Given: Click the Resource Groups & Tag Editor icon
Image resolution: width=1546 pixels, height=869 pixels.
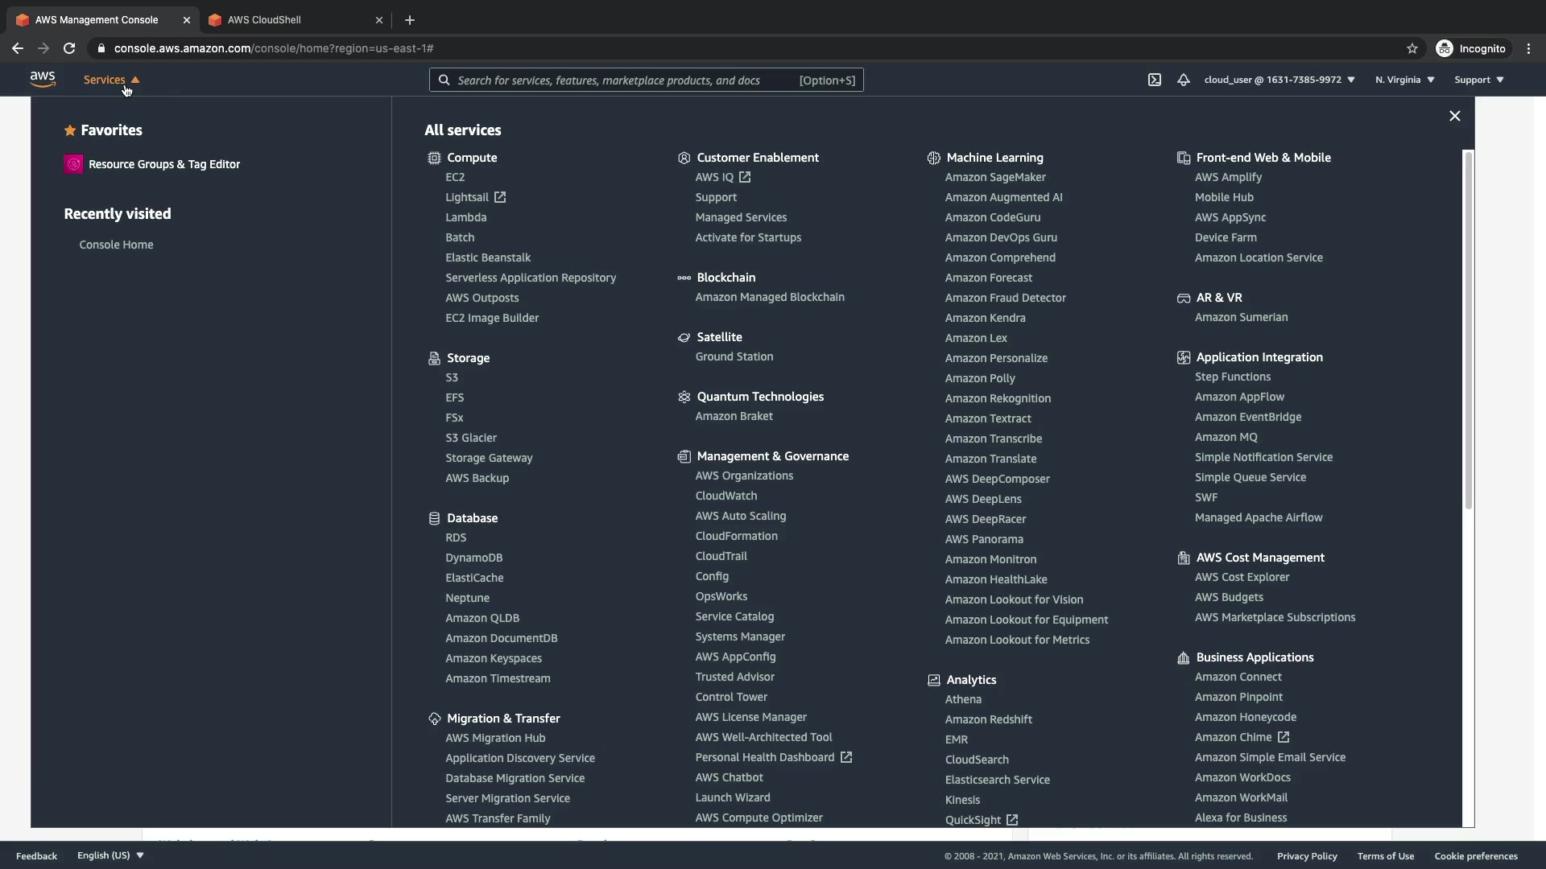Looking at the screenshot, I should (73, 164).
